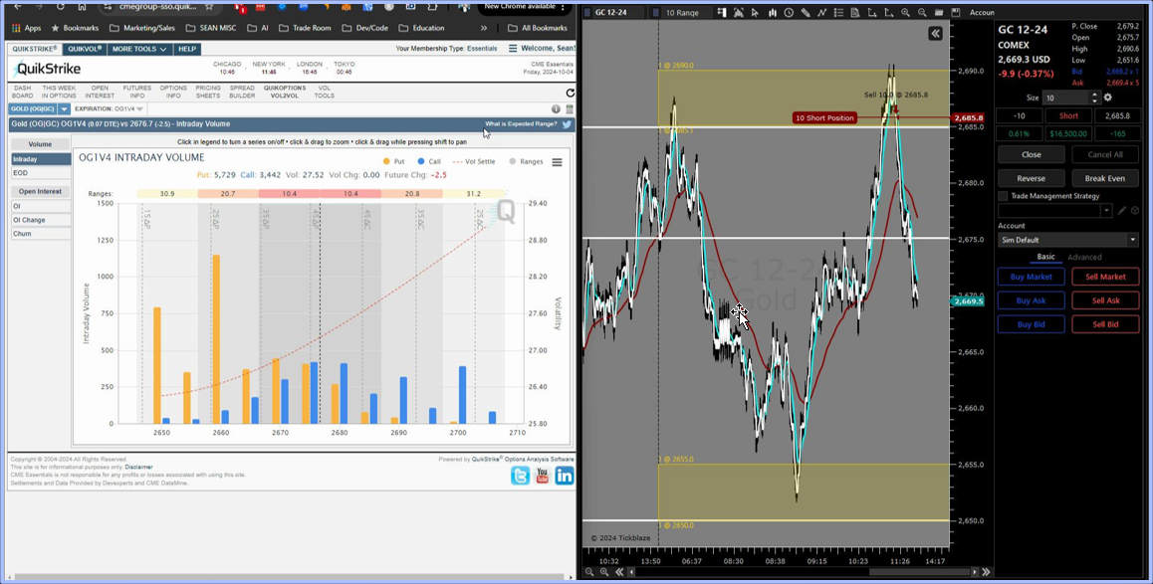Open the Expiration OG1V4 dropdown
Screen dimensions: 1153x584
point(109,108)
